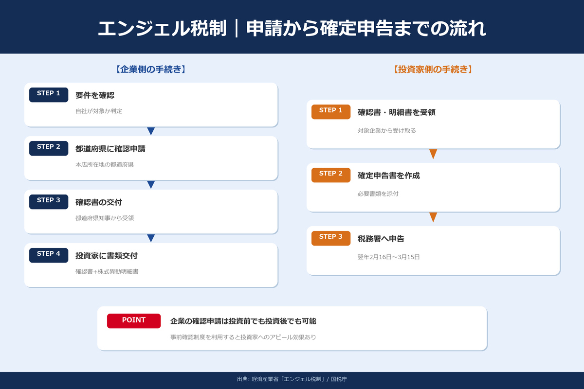Select the orange STEP 2 badge beside 確定申告書を作成

tap(330, 175)
